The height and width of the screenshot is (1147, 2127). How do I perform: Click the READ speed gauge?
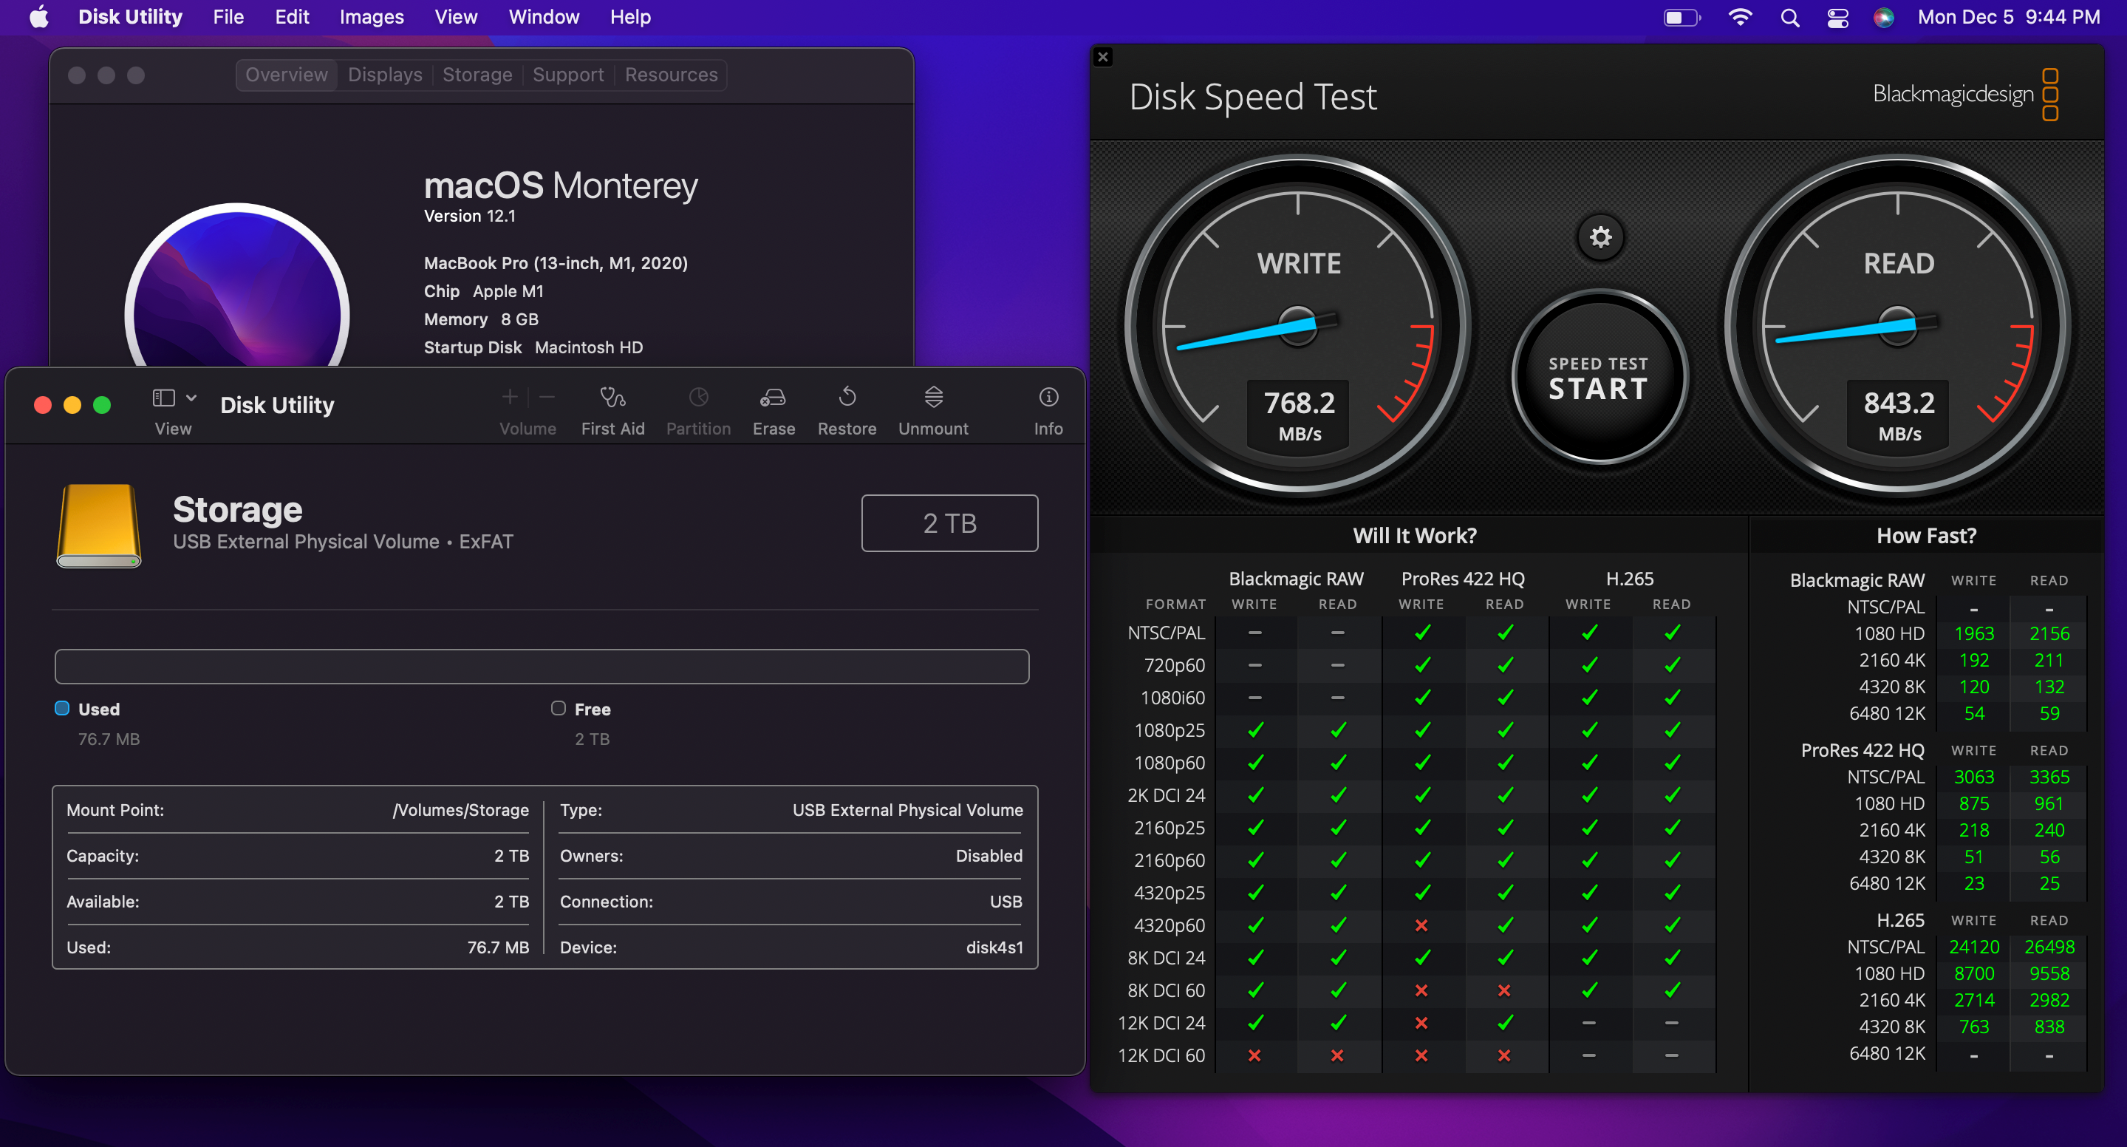click(x=1897, y=325)
